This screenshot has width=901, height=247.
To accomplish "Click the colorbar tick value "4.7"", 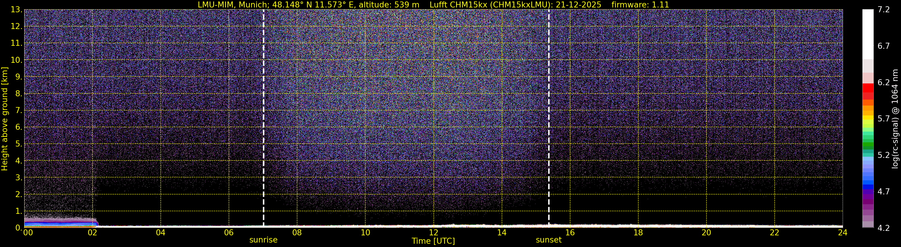I will [884, 192].
